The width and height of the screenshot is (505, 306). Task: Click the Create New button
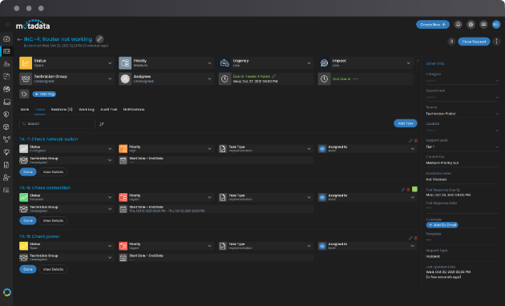point(433,25)
